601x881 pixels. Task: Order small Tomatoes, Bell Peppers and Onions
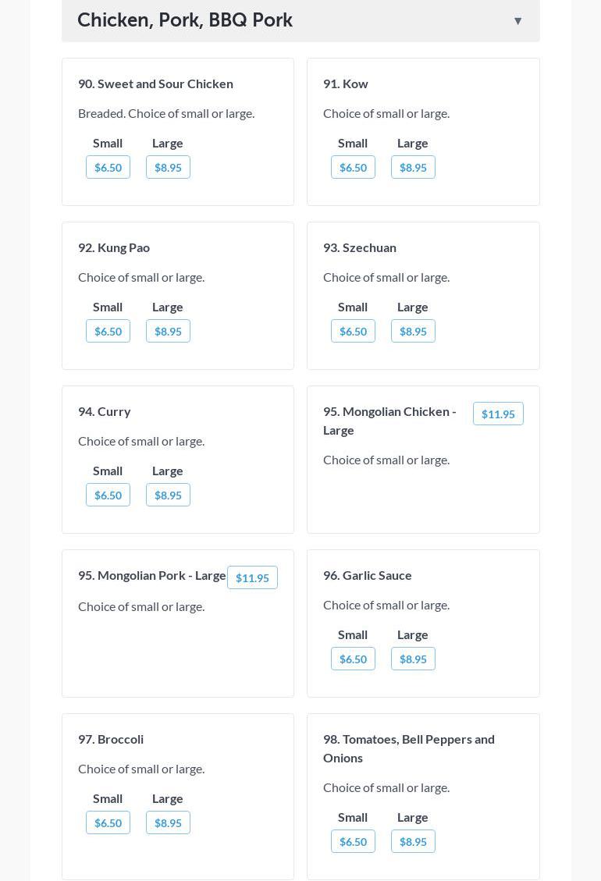[353, 841]
